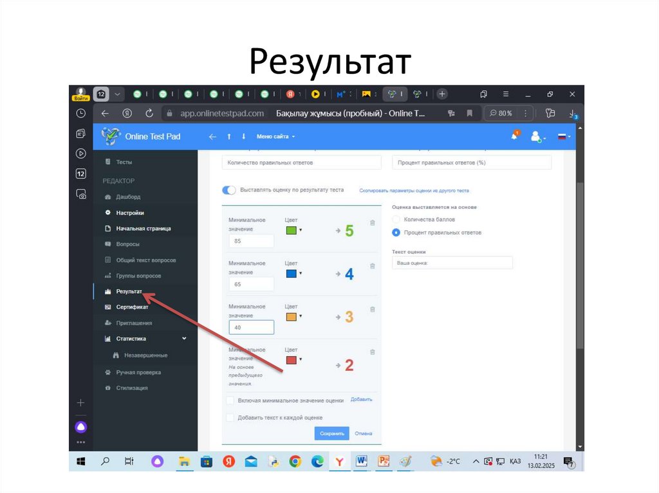Open 'Начальная страница' in the sidebar
The image size is (659, 493).
click(143, 228)
